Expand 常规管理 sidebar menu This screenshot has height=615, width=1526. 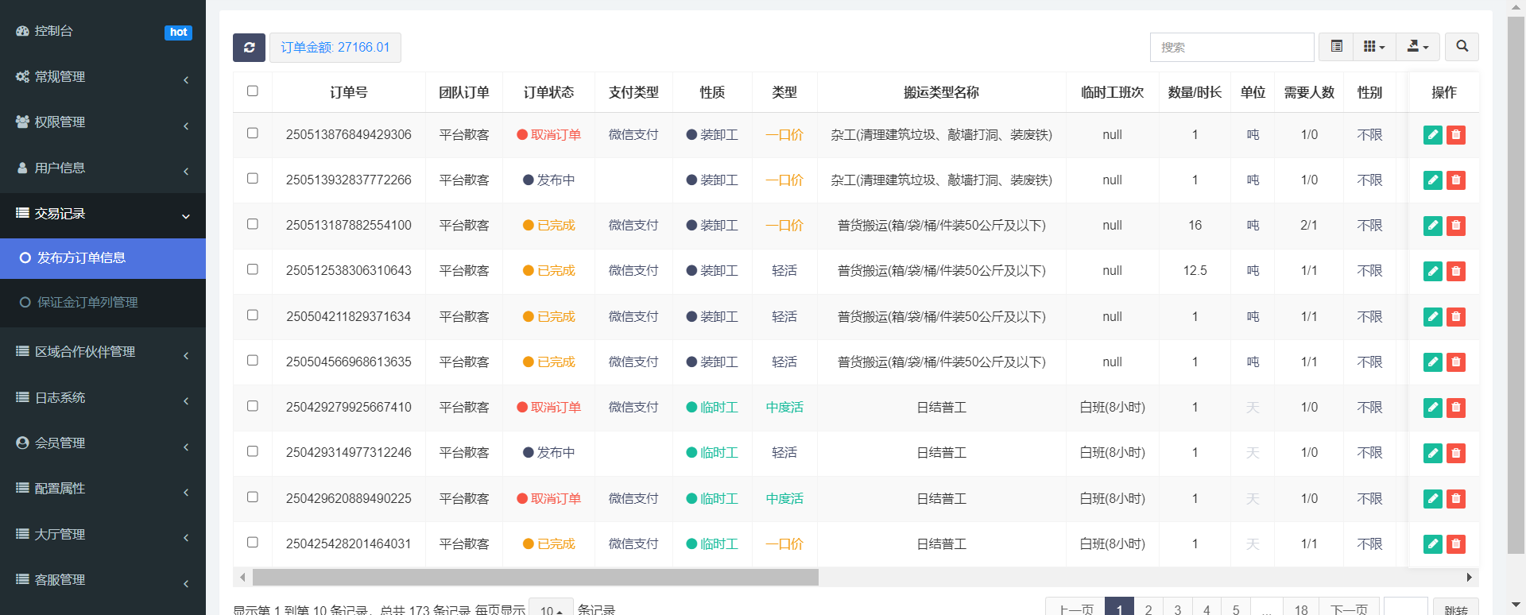(x=103, y=77)
